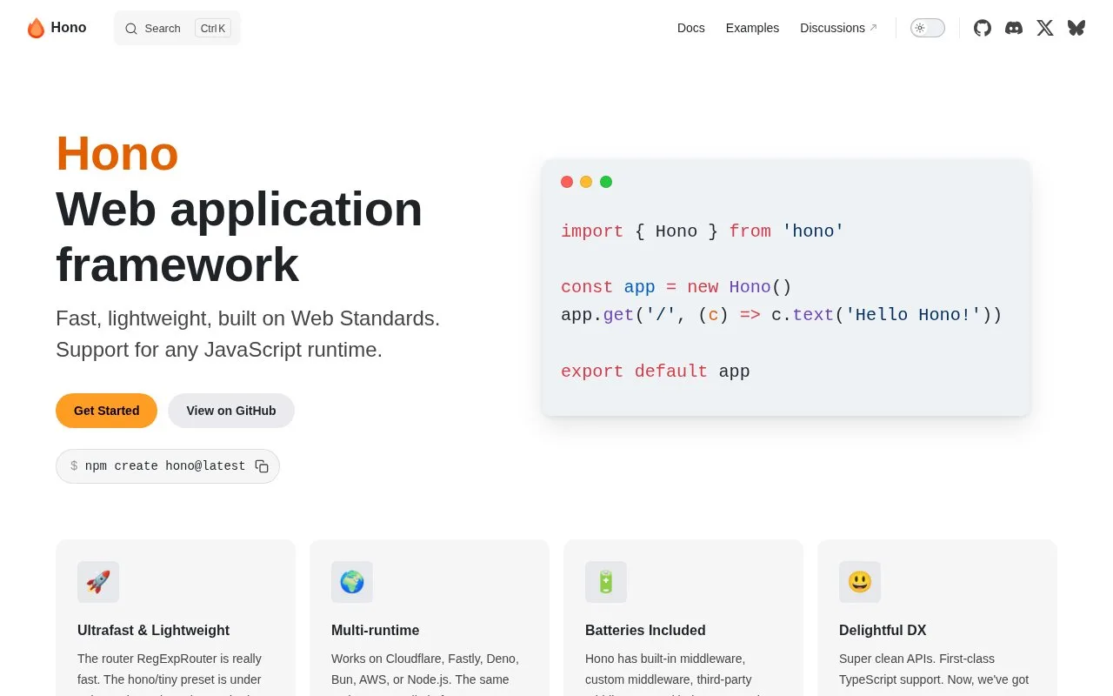Click the rocket emoji icon
1113x696 pixels.
(x=98, y=582)
